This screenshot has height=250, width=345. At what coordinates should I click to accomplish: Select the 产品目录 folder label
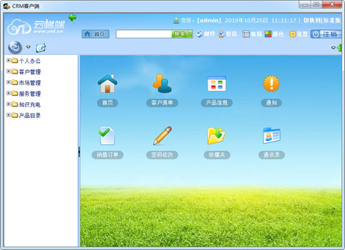coord(29,115)
